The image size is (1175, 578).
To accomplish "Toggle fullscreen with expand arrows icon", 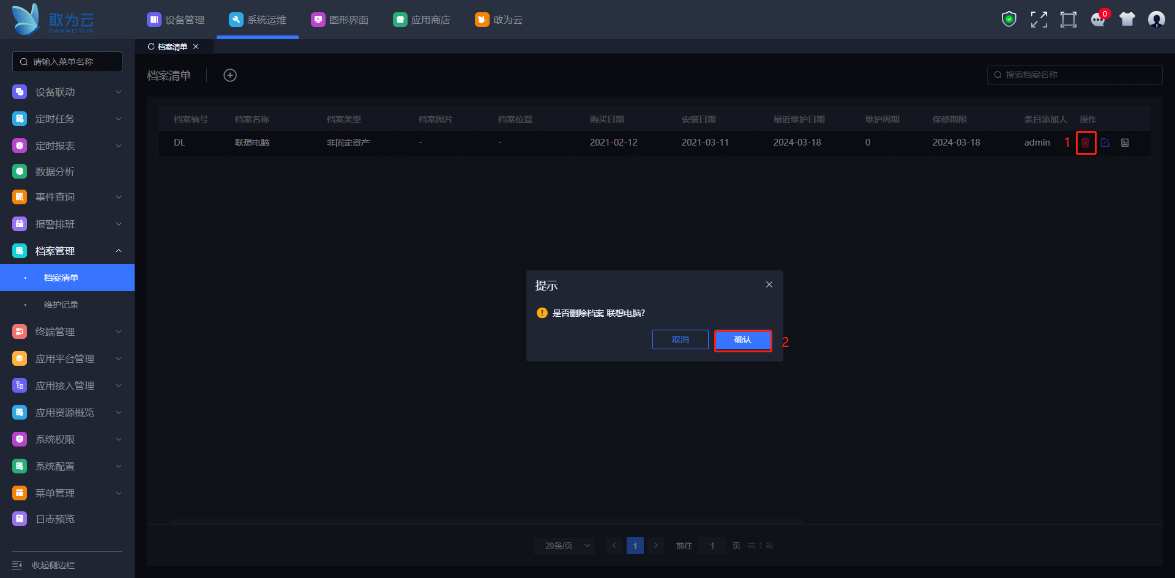I will (x=1039, y=20).
